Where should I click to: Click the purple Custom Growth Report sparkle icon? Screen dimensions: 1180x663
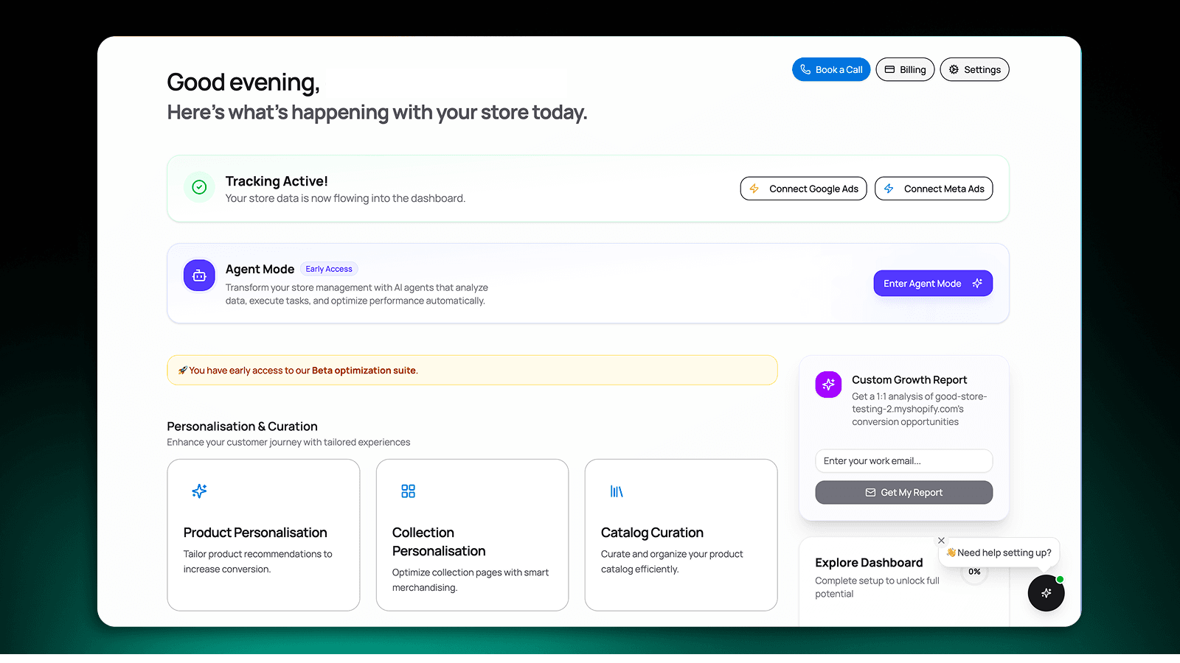pyautogui.click(x=828, y=385)
